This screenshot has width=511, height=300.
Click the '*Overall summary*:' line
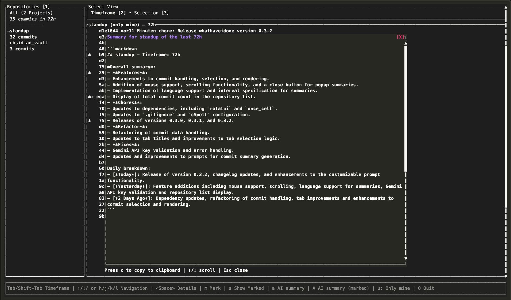(131, 67)
